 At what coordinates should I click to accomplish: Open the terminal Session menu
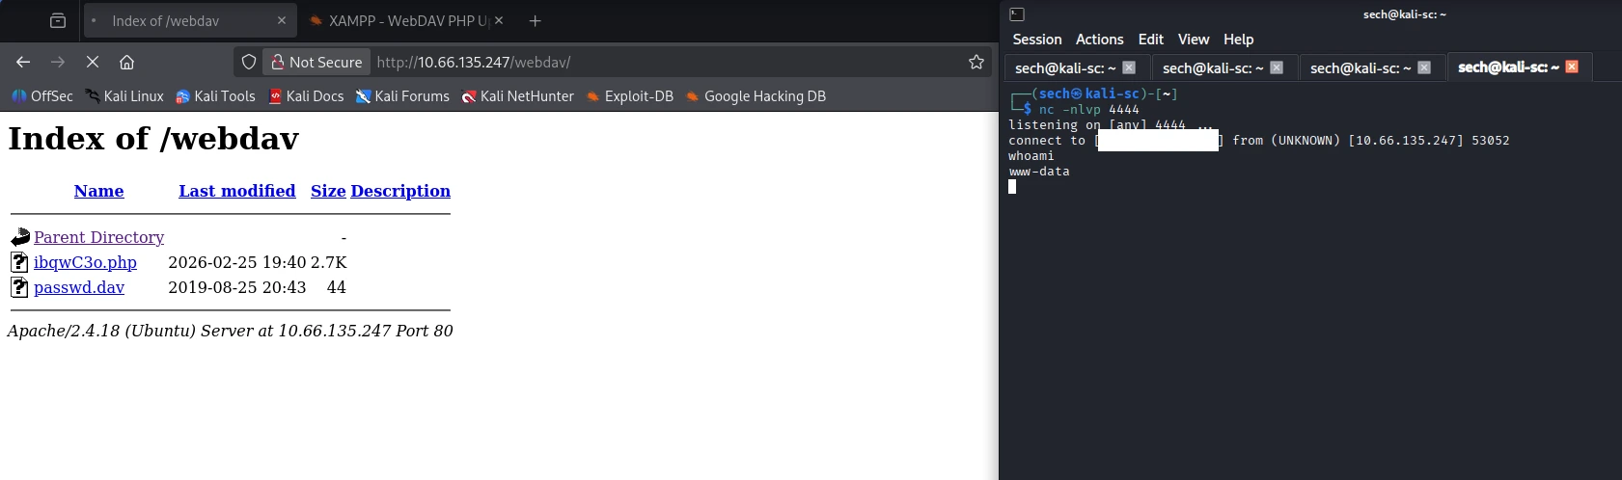(1036, 40)
